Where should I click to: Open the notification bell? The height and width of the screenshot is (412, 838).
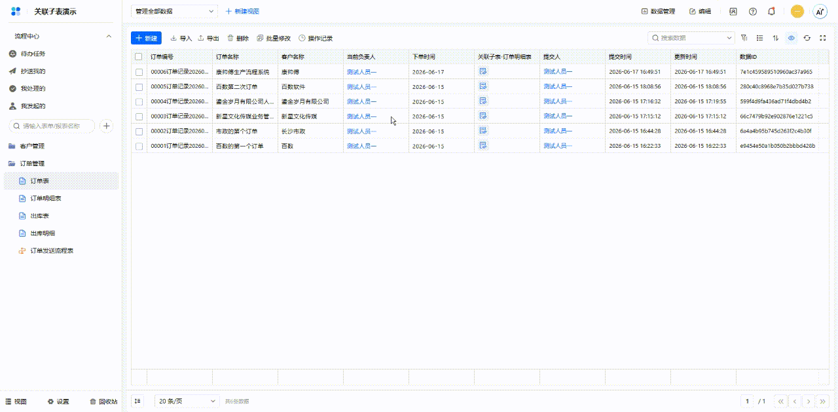tap(772, 11)
